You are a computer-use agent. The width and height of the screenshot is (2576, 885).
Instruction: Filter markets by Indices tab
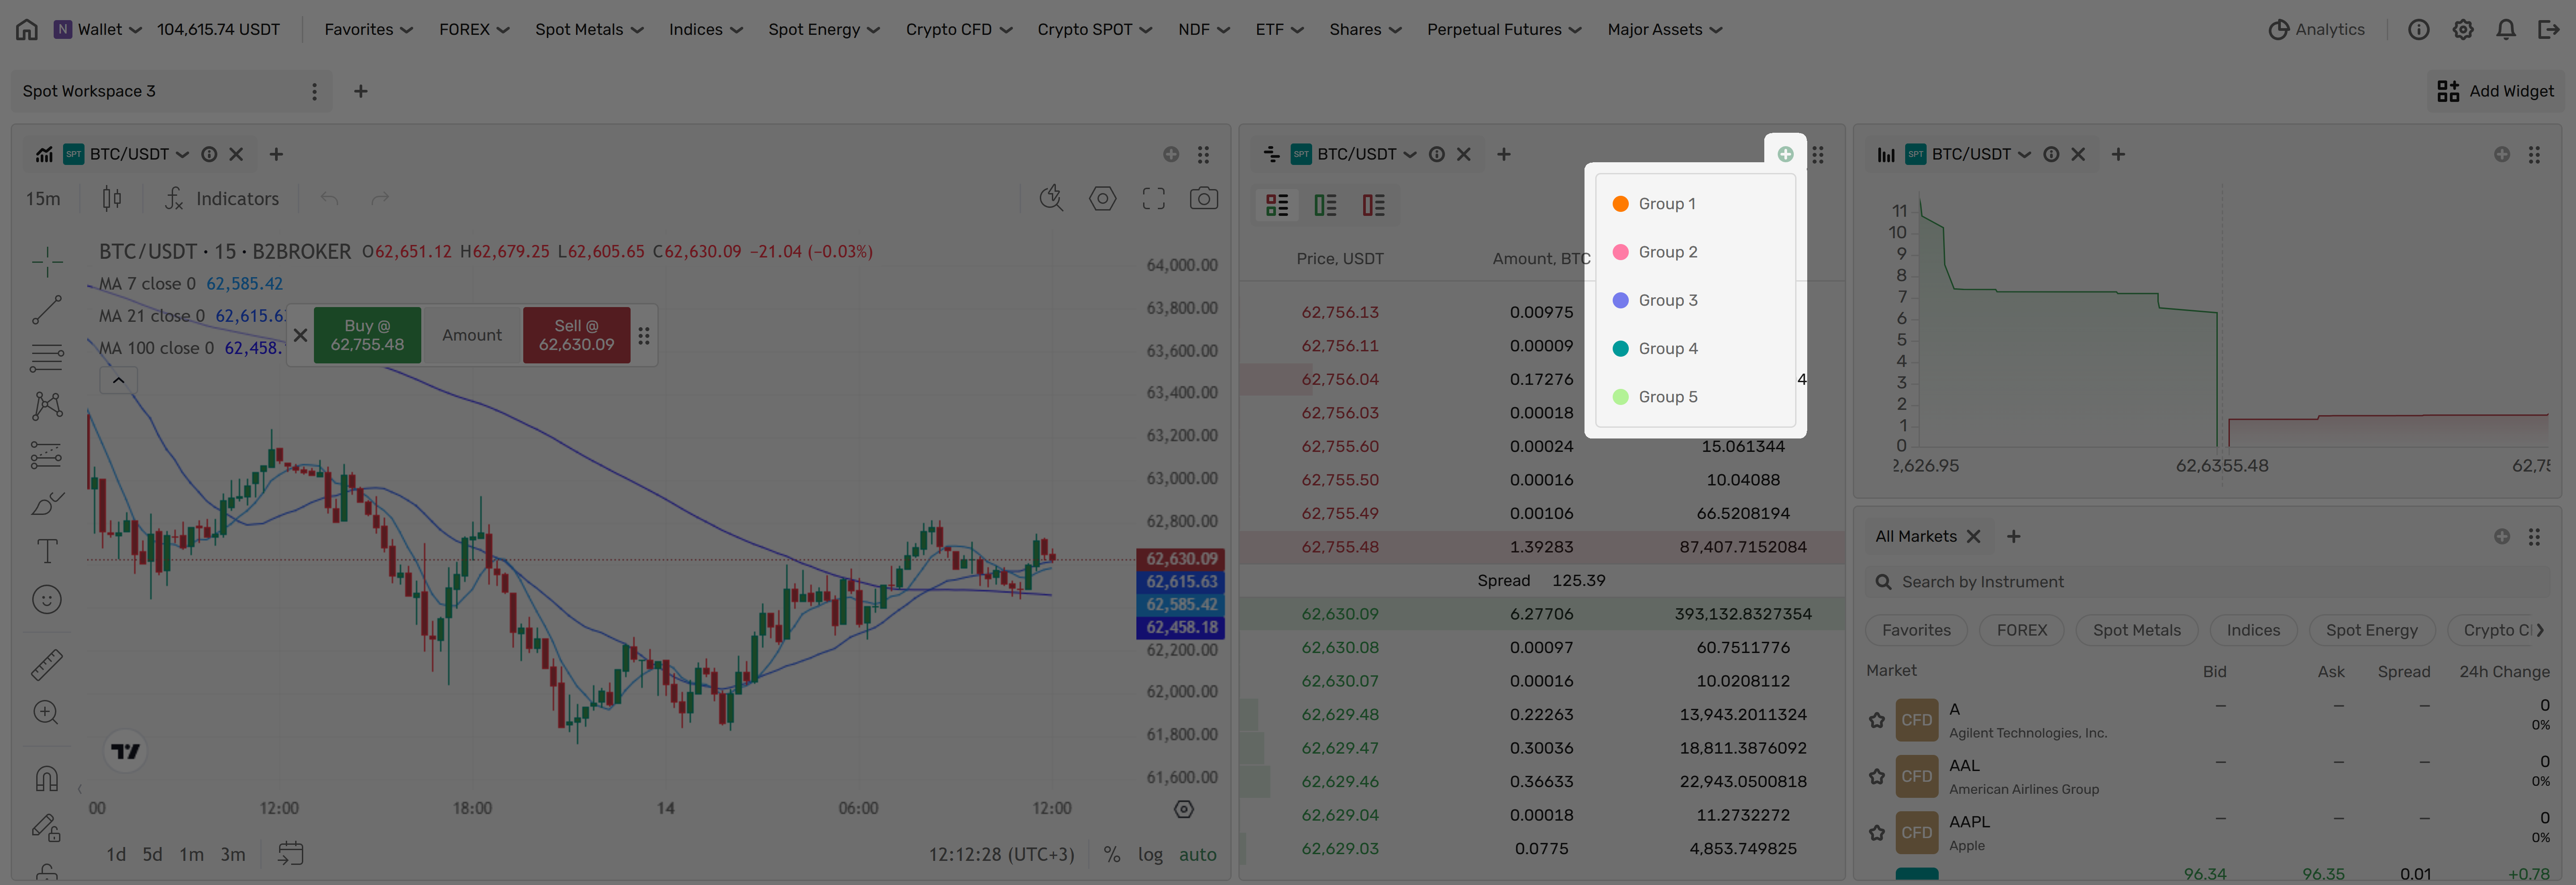pyautogui.click(x=2253, y=630)
